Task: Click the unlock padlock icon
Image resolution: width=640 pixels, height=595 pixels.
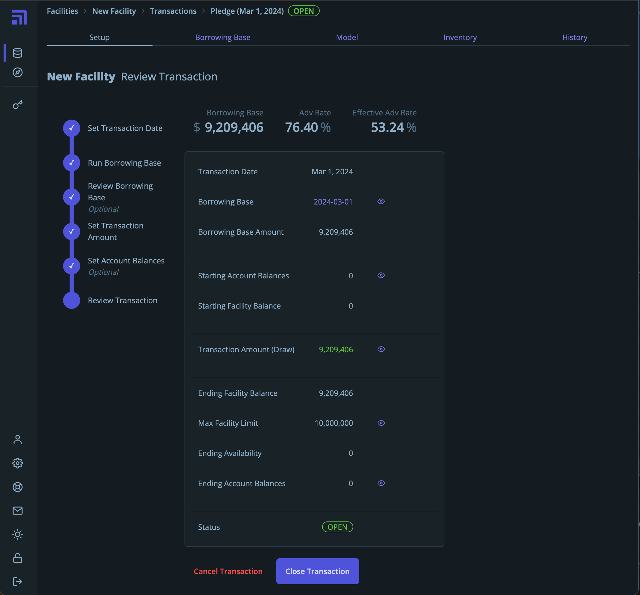Action: 17,558
